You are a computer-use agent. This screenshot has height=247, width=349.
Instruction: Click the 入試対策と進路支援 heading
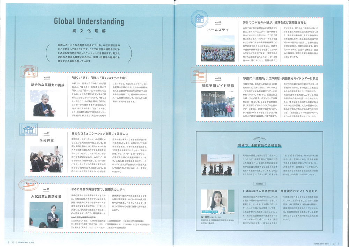click(x=46, y=197)
